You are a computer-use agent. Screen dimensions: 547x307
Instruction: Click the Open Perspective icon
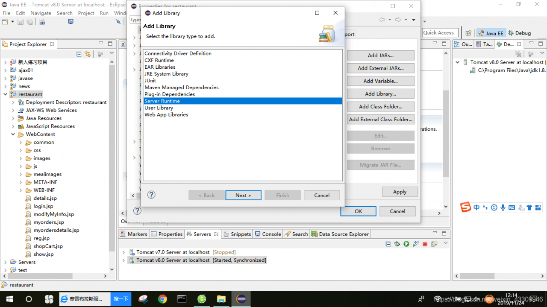[468, 33]
